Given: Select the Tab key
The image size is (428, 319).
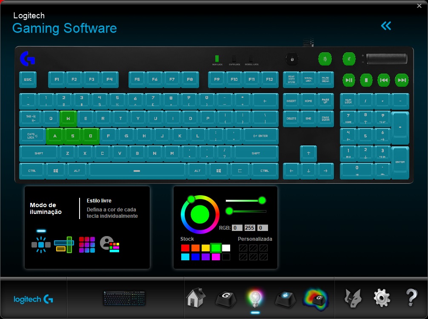Looking at the screenshot, I should [x=31, y=118].
